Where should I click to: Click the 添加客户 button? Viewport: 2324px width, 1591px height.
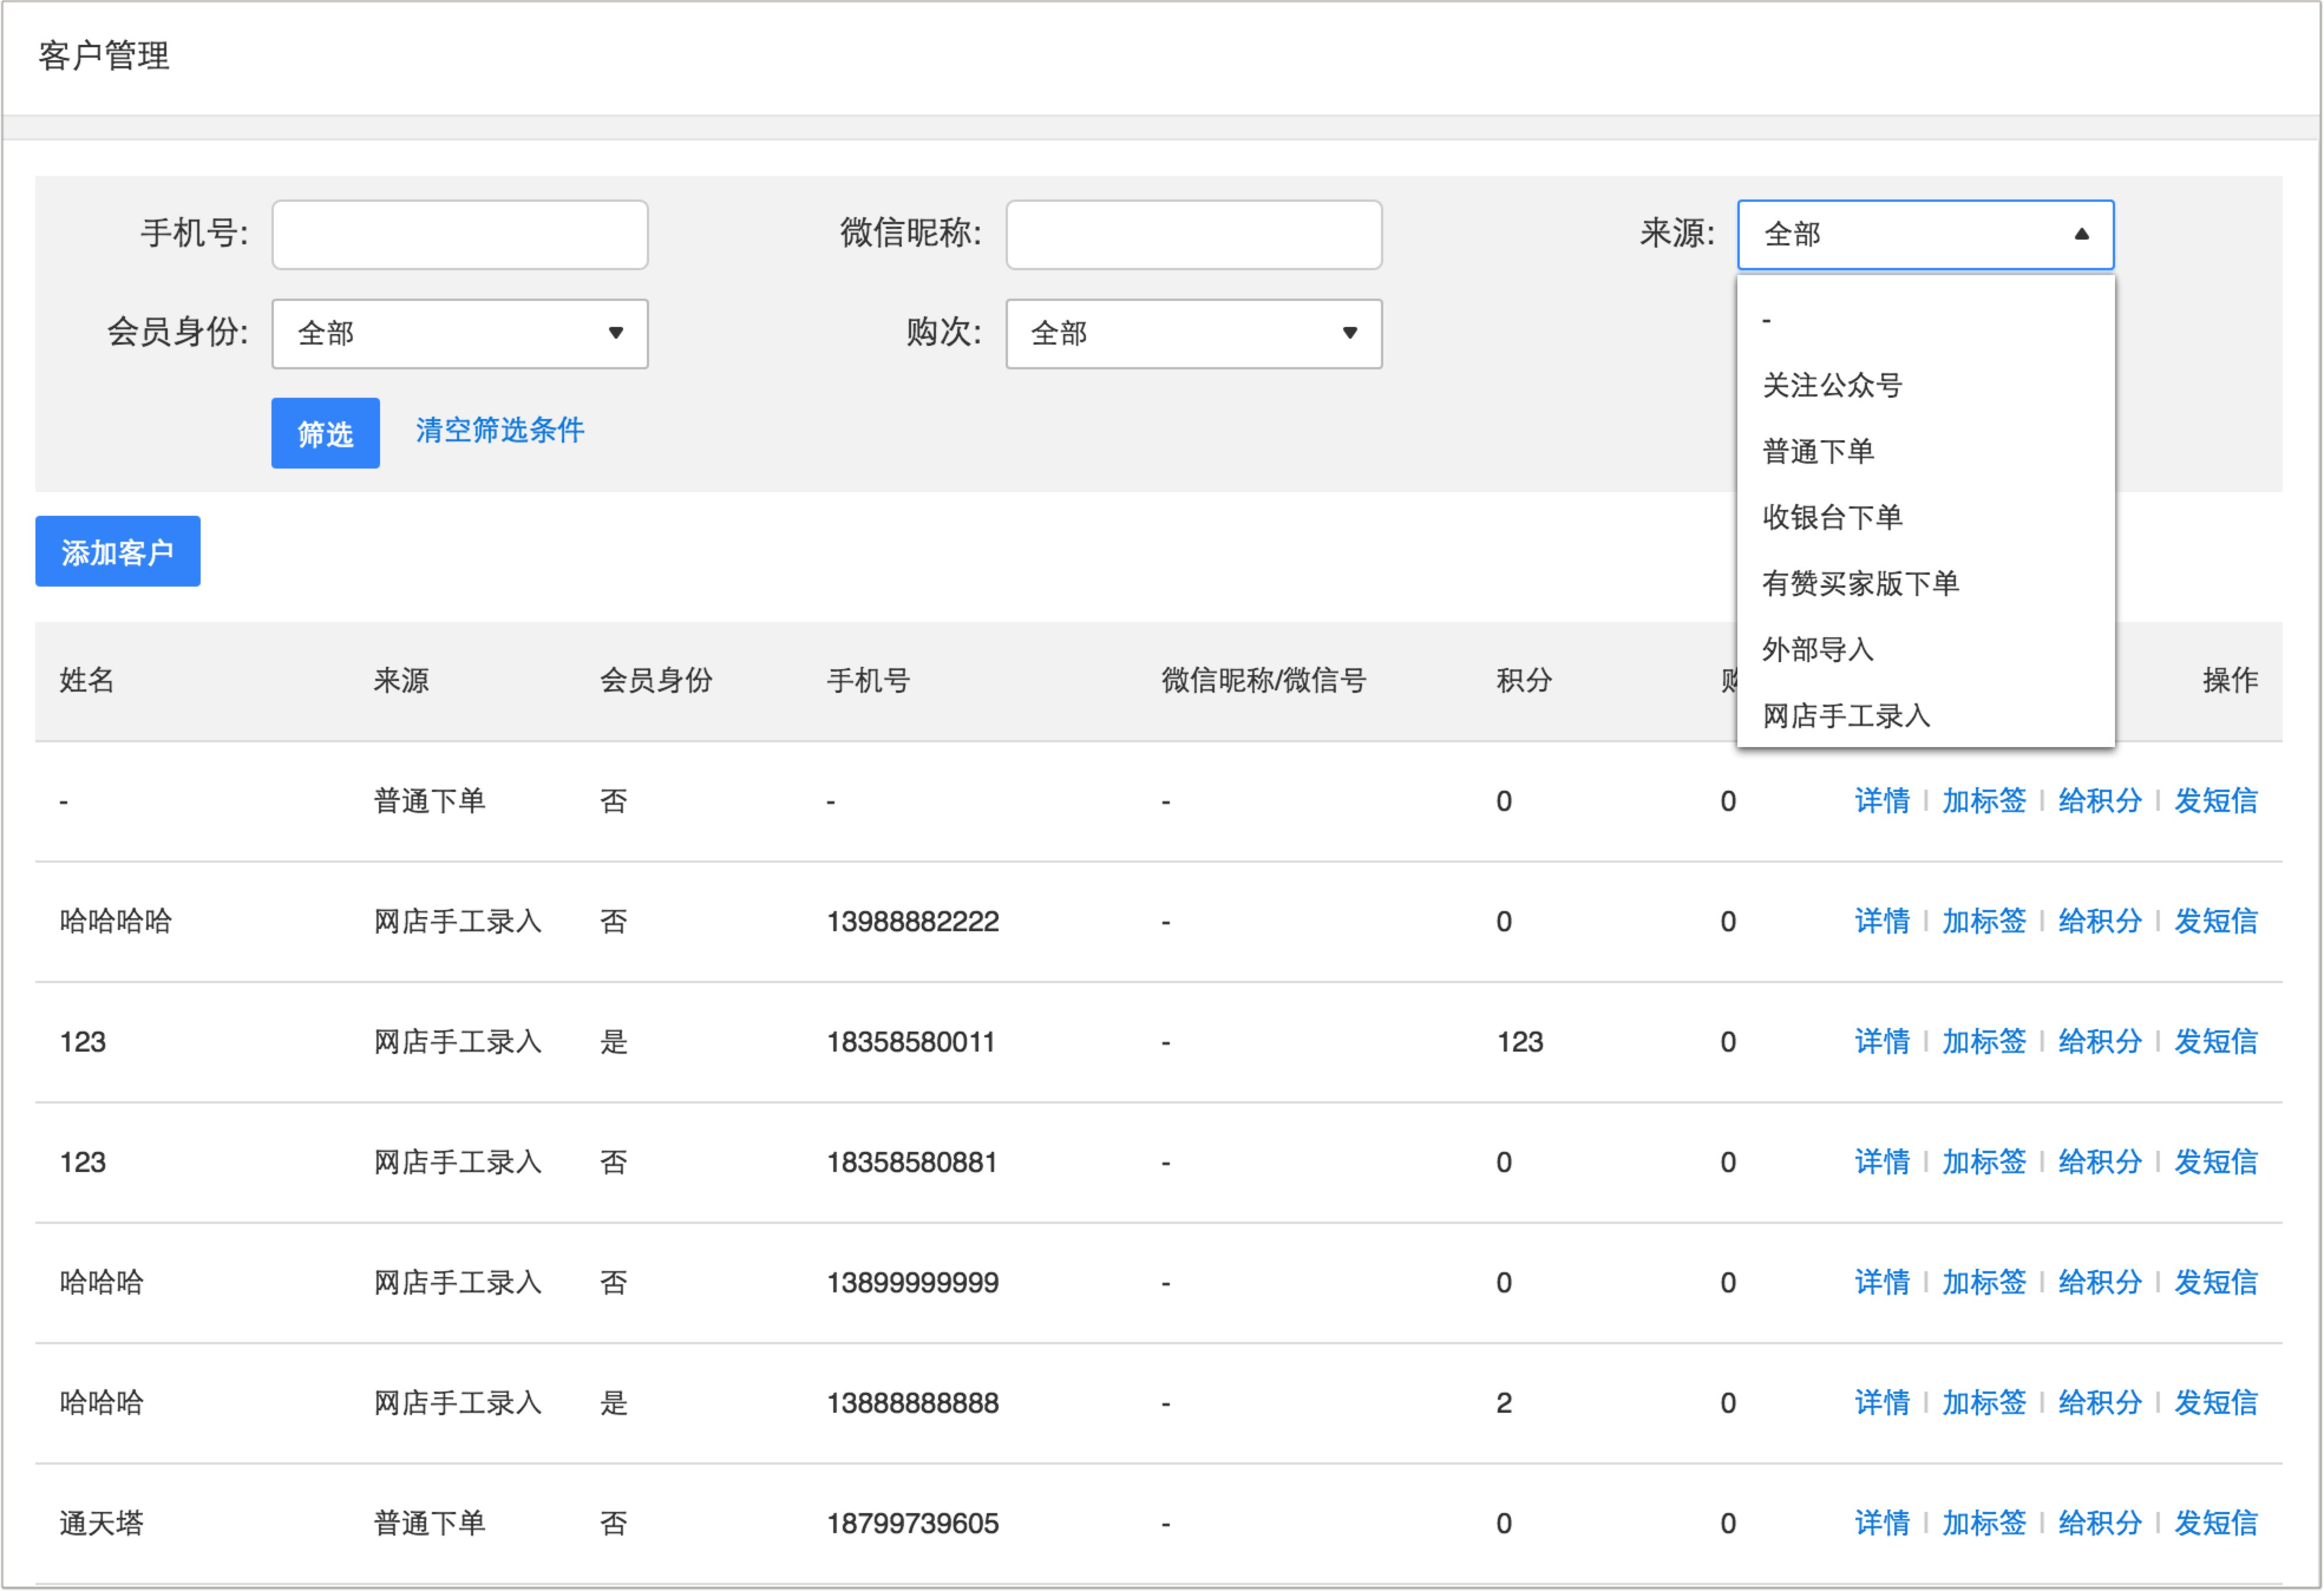117,551
